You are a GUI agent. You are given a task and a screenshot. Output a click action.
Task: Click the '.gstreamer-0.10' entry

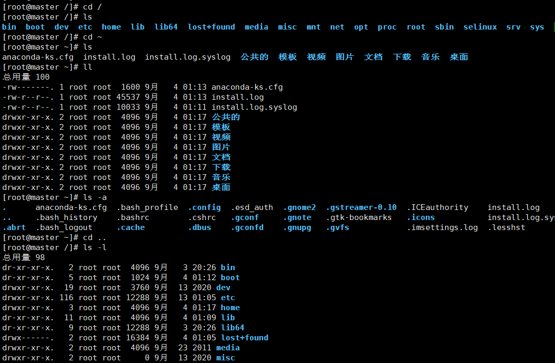coord(361,207)
